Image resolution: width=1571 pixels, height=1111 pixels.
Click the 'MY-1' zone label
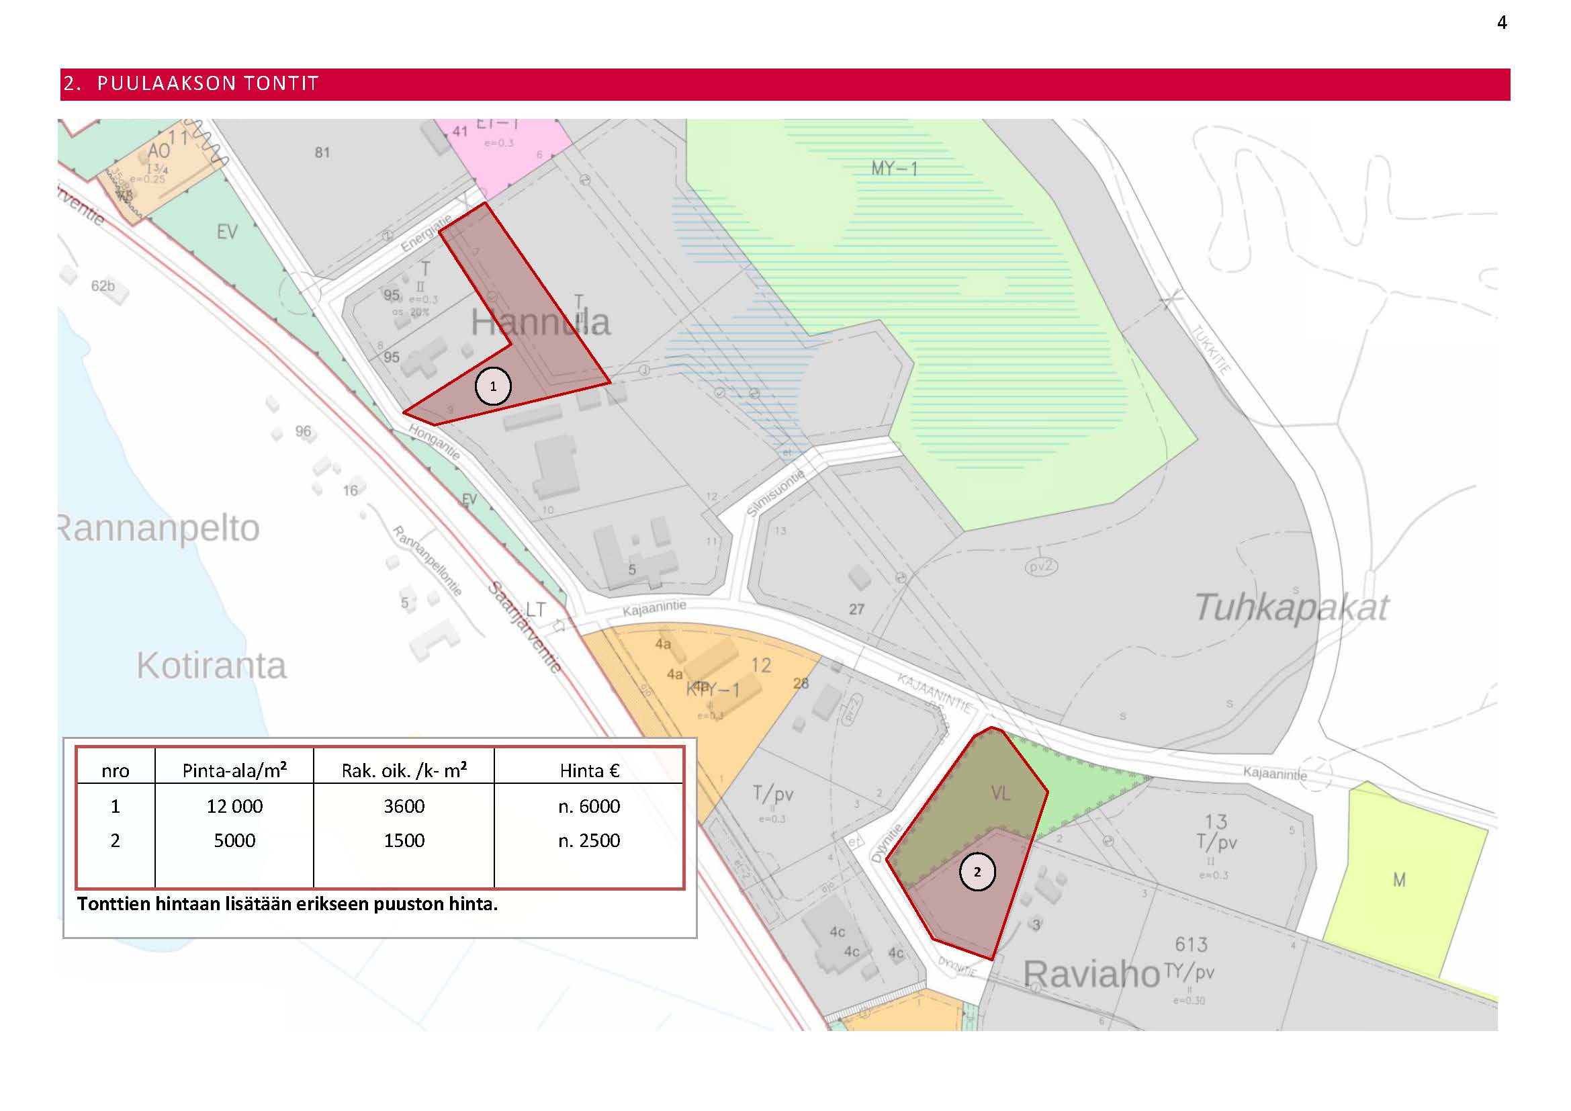tap(894, 169)
